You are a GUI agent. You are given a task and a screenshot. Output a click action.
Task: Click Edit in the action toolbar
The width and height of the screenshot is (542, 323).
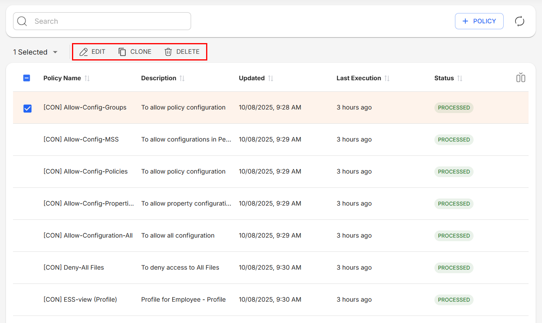pos(93,52)
